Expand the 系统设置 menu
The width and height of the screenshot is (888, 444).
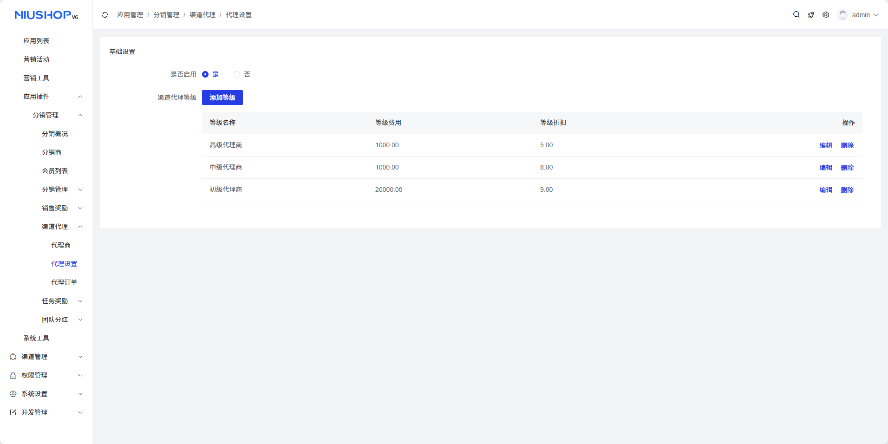pyautogui.click(x=80, y=394)
